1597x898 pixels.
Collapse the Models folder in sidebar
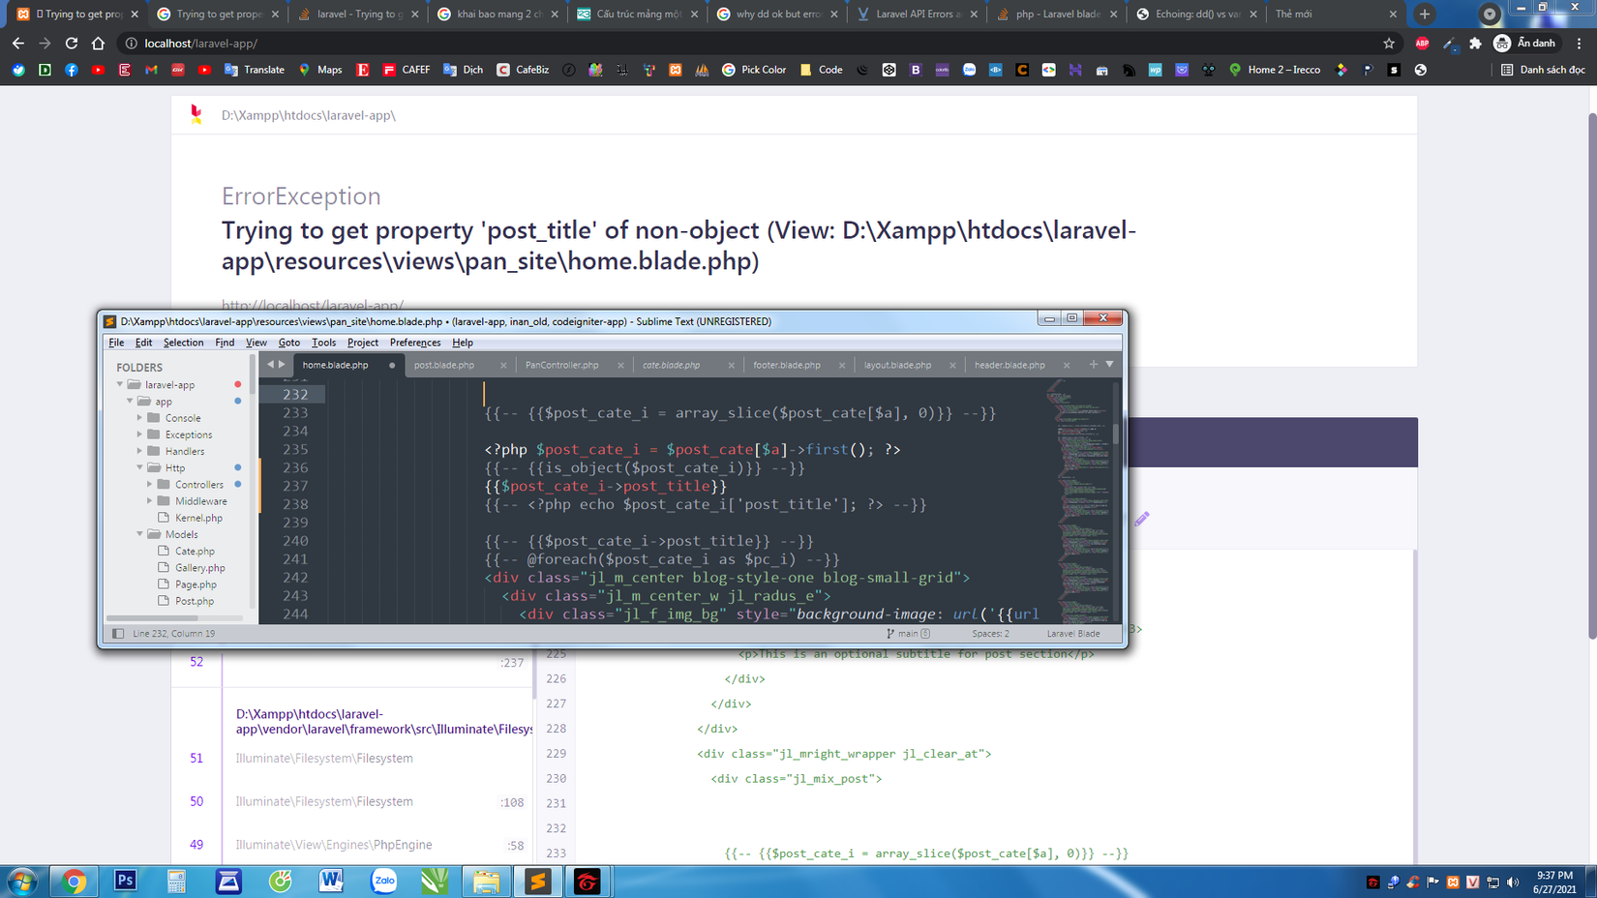coord(140,534)
